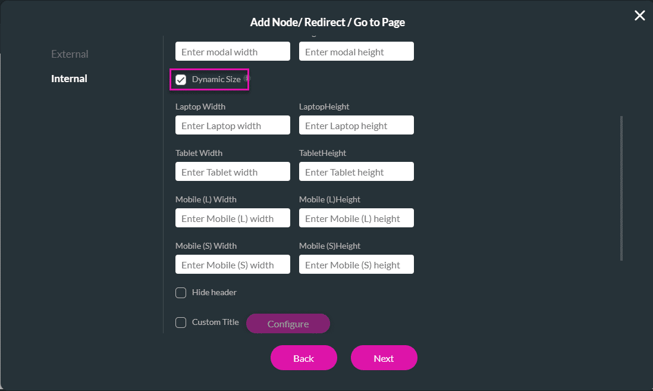The width and height of the screenshot is (653, 391).
Task: Click the Dynamic Size info icon
Action: point(246,78)
